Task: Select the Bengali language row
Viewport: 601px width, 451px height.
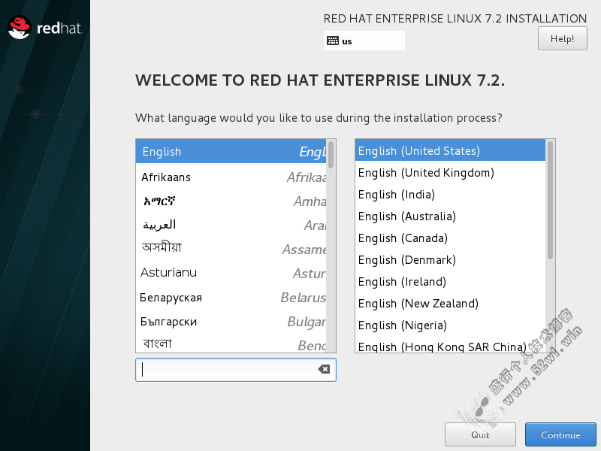Action: [231, 344]
